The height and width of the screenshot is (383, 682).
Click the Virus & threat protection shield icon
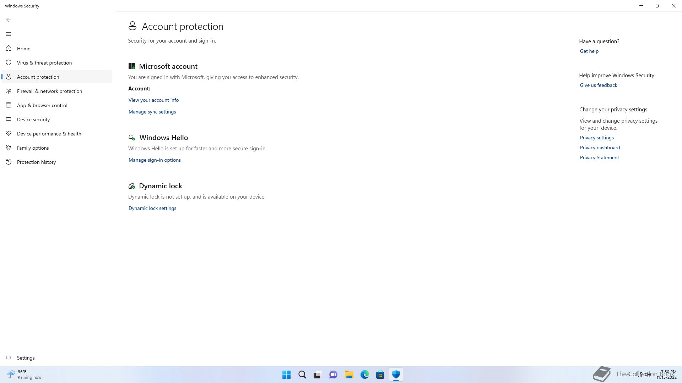pyautogui.click(x=9, y=62)
